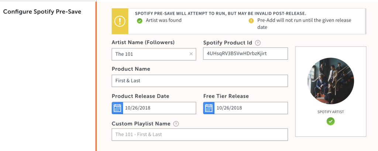Click the Artist Name (Followers) label

143,42
